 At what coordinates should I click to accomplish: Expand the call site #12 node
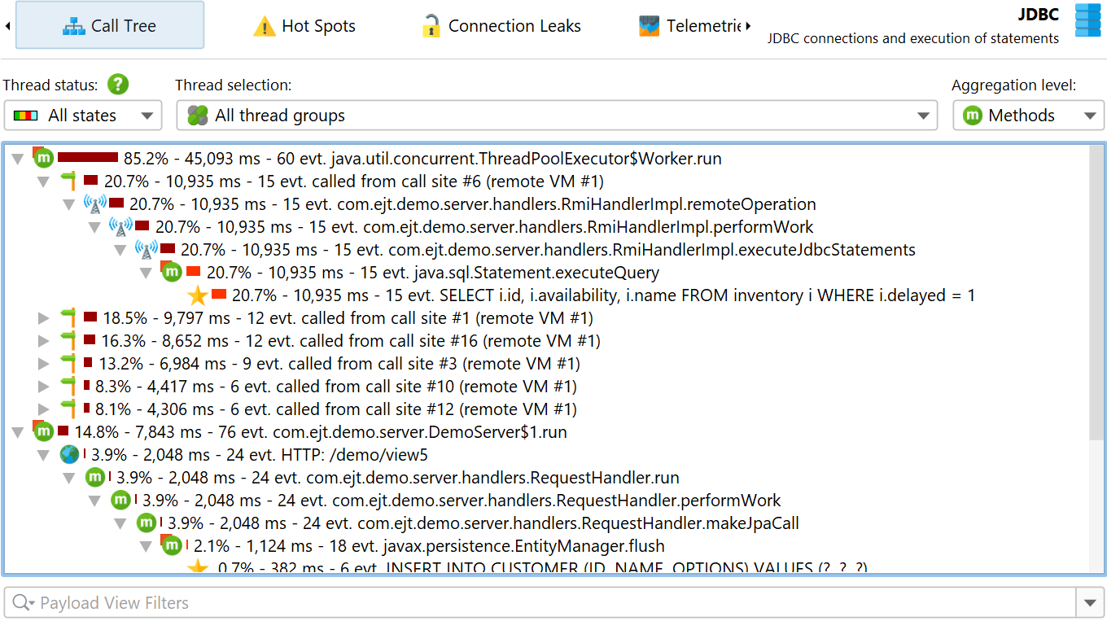click(x=45, y=409)
